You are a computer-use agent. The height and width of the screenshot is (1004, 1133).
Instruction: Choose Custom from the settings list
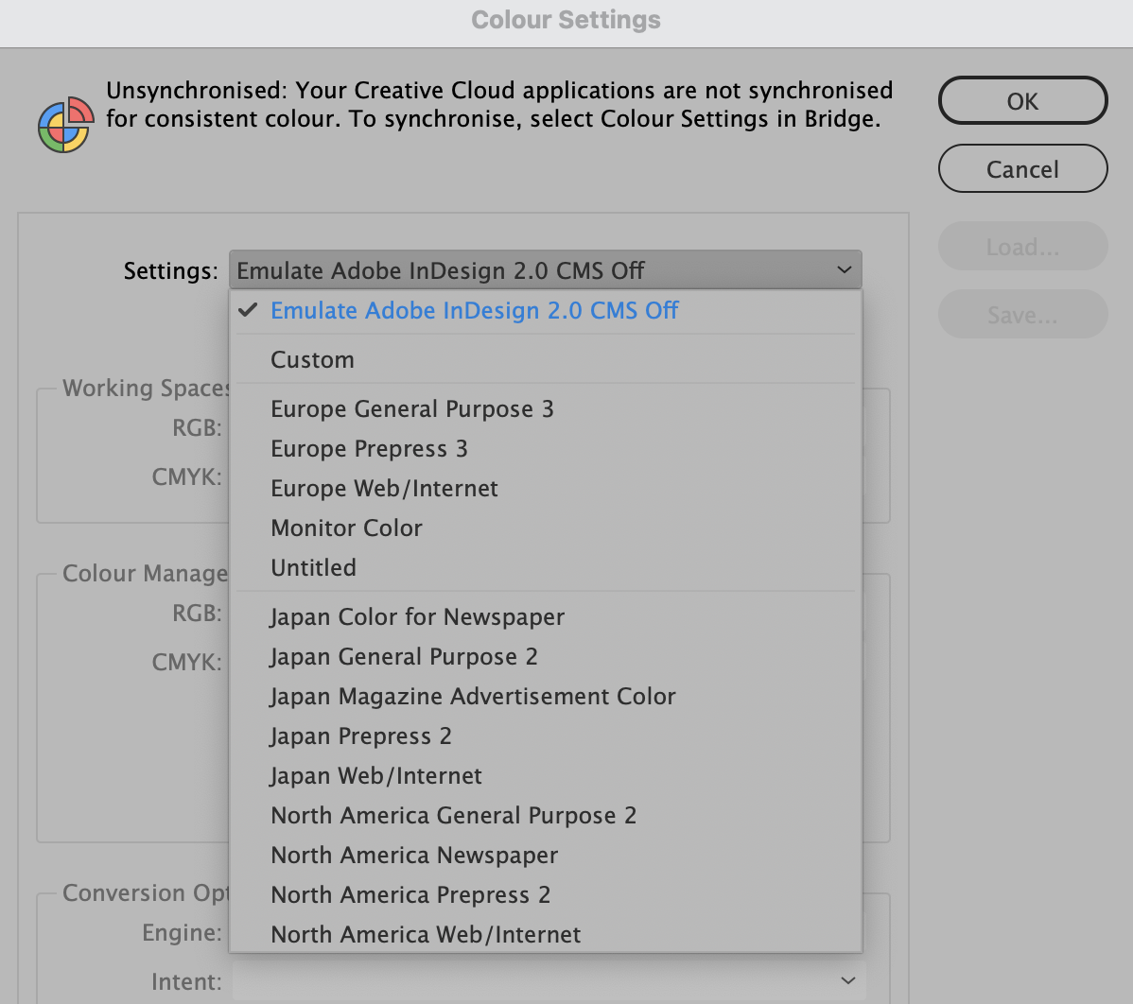coord(312,360)
